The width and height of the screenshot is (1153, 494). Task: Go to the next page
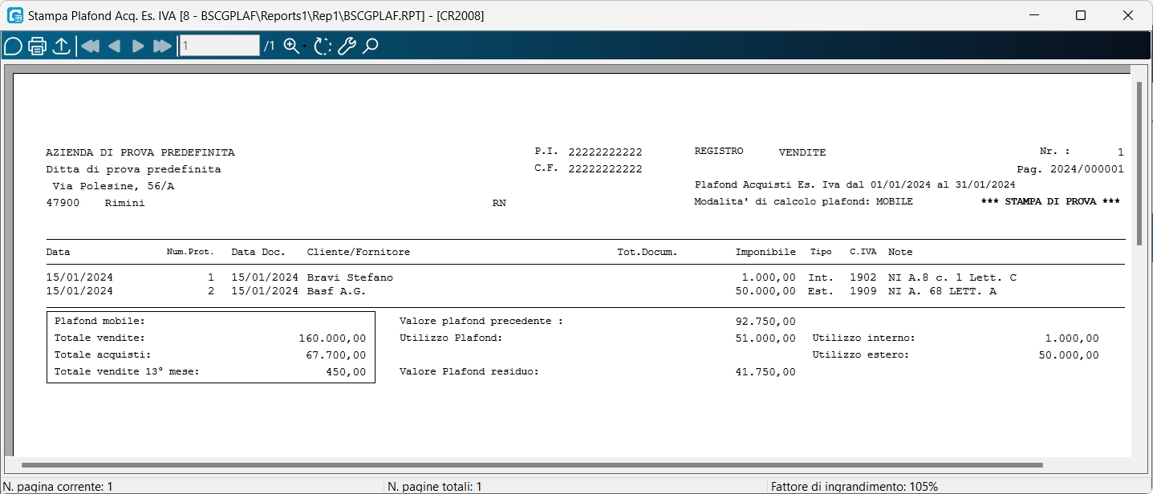click(x=138, y=46)
